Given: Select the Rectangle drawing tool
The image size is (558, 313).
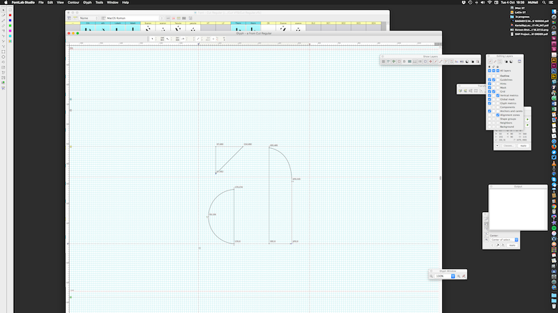Looking at the screenshot, I should (3, 51).
